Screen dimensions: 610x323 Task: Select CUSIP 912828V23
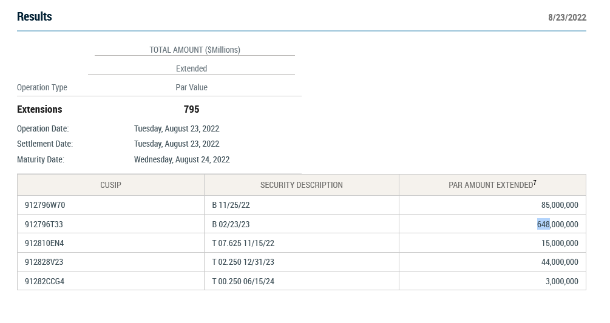[44, 262]
